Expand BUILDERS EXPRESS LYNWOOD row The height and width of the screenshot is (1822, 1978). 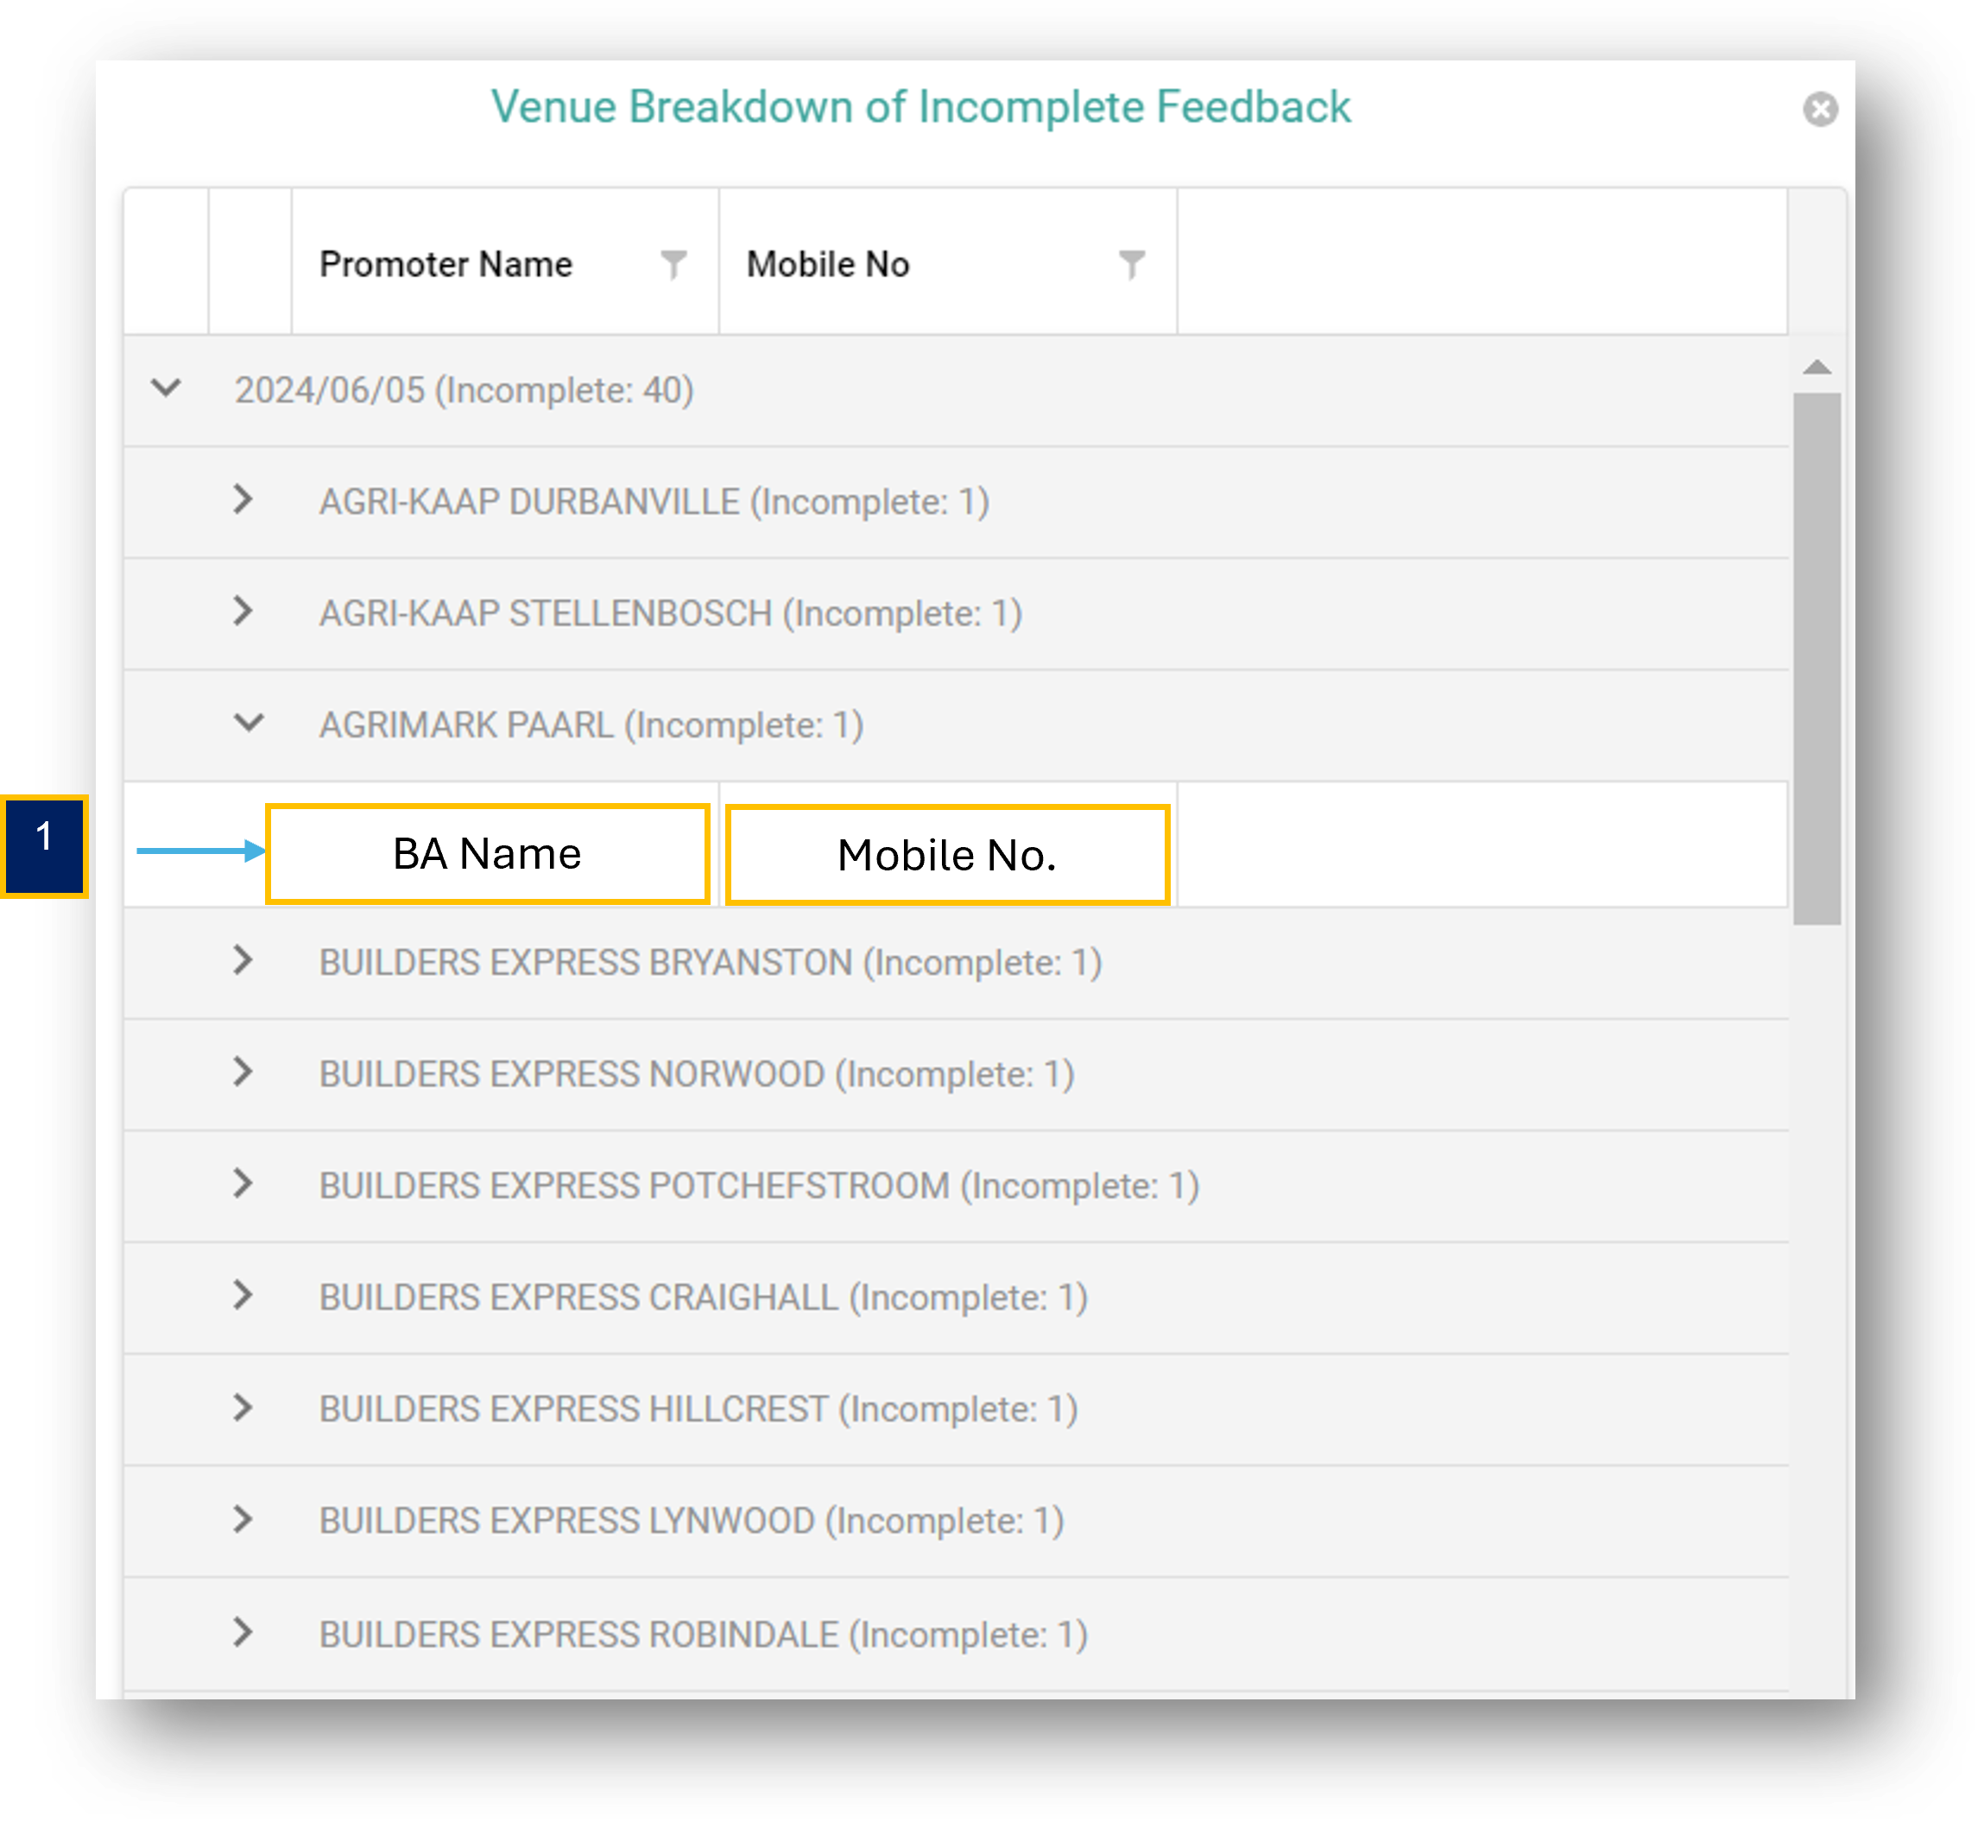[x=243, y=1518]
